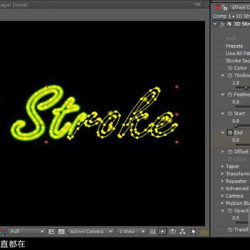Expand the Camera group

[x=222, y=196]
